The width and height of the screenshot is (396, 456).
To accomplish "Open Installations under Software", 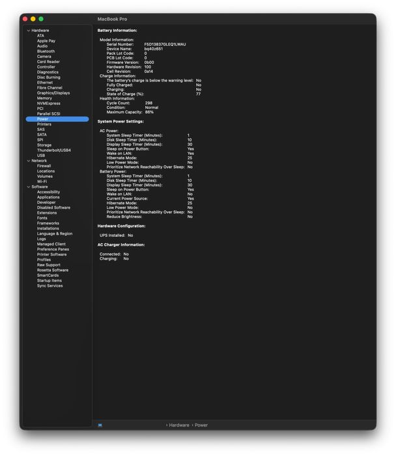I will pyautogui.click(x=48, y=229).
